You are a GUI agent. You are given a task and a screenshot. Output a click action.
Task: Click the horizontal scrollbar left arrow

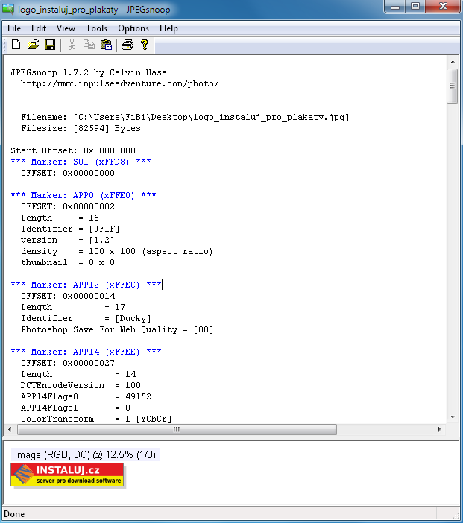10,430
